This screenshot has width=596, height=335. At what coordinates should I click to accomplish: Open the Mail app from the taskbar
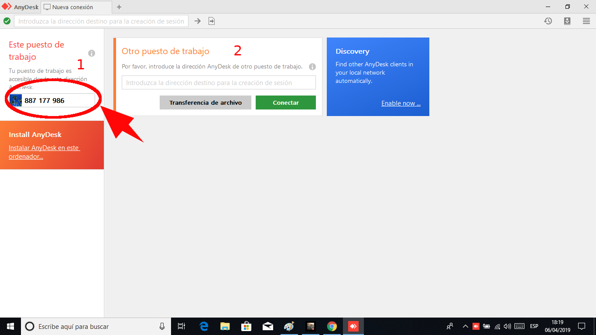click(x=268, y=326)
